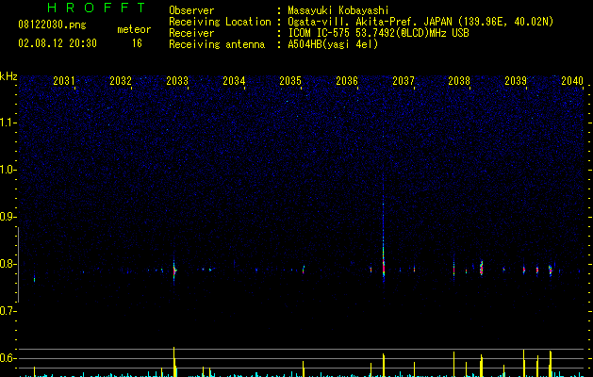The width and height of the screenshot is (593, 377).
Task: Click the 1.1 frequency axis label
Action: (8, 123)
